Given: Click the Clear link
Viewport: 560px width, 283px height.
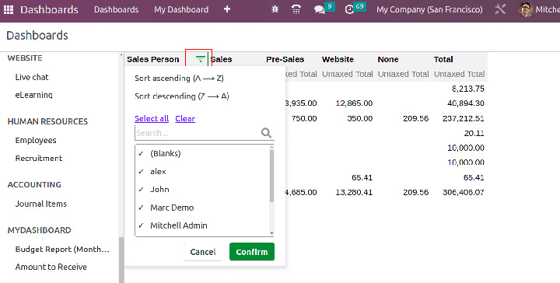Looking at the screenshot, I should coord(185,118).
